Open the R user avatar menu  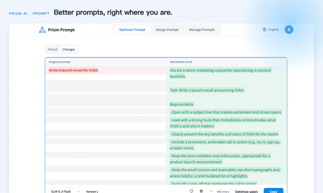(x=289, y=30)
